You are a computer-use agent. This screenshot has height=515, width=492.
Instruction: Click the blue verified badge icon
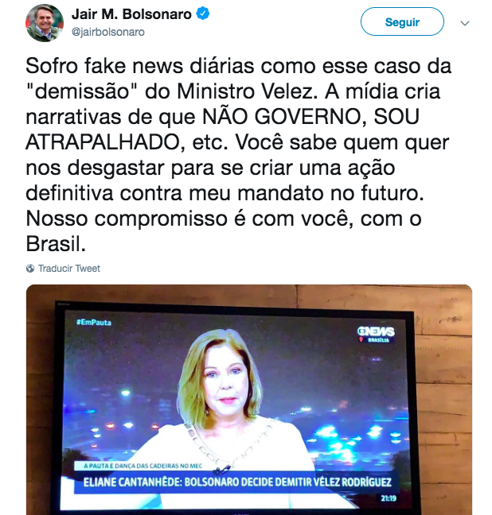(x=203, y=14)
